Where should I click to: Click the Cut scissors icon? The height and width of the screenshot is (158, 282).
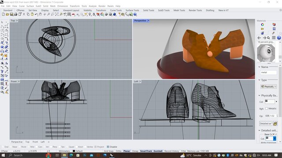tap(24, 14)
